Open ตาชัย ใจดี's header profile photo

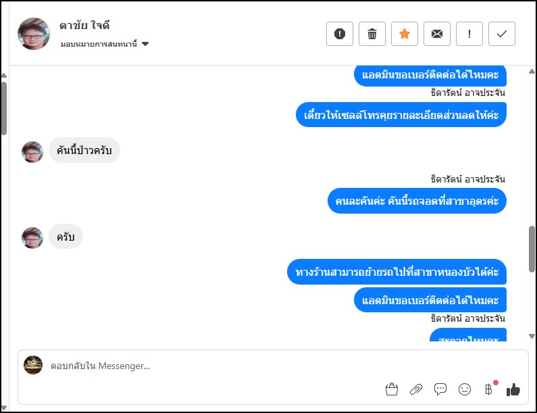34,34
